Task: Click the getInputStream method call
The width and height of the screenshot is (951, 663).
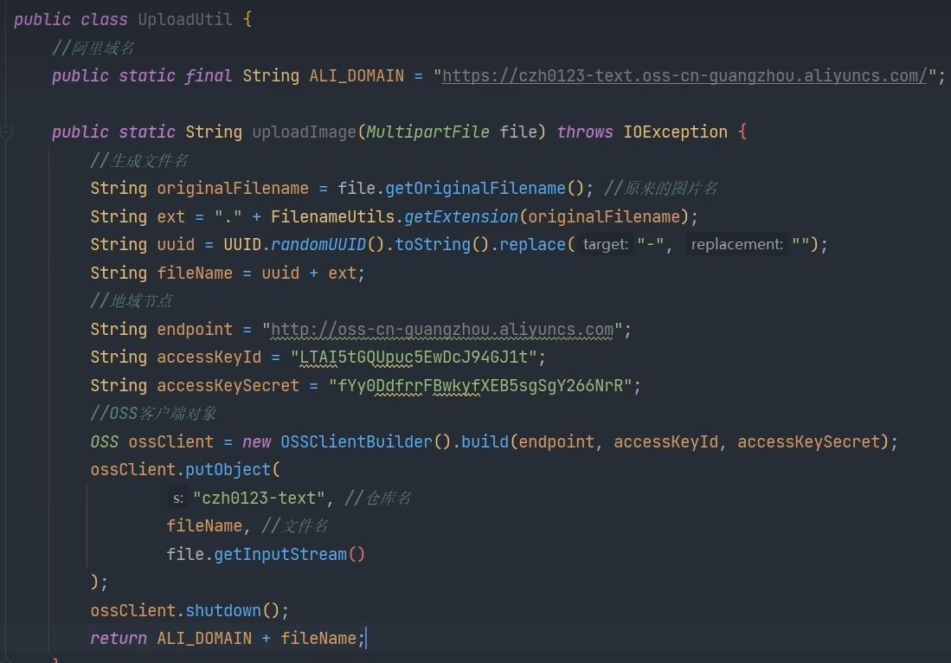Action: pyautogui.click(x=280, y=554)
